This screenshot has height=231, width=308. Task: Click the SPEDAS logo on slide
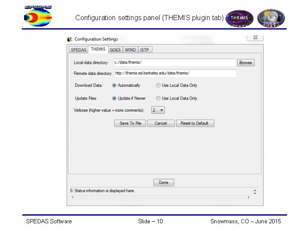[x=38, y=16]
